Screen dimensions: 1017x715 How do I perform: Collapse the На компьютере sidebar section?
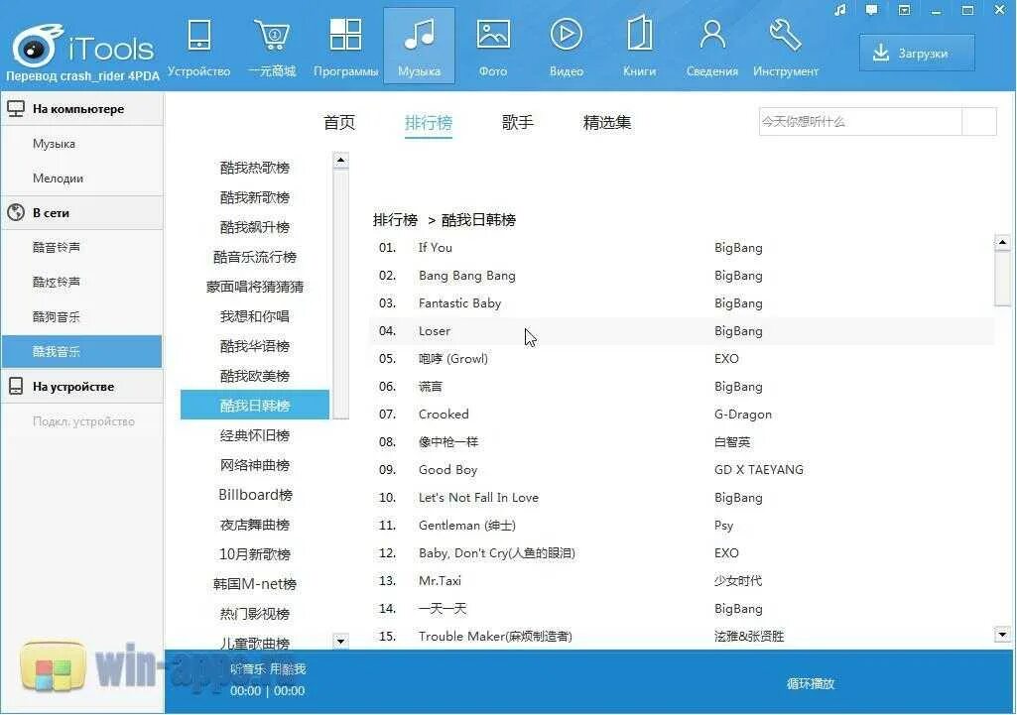click(79, 108)
